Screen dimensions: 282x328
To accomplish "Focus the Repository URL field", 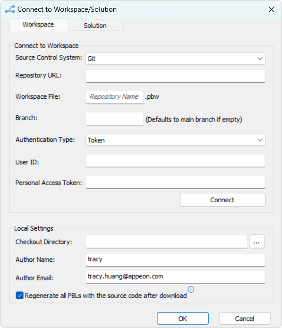I will pos(175,76).
